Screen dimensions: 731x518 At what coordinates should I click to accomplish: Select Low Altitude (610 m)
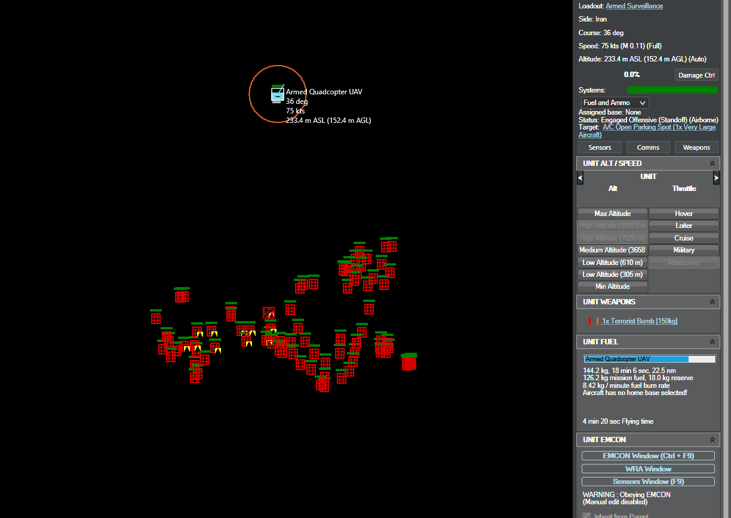[612, 263]
